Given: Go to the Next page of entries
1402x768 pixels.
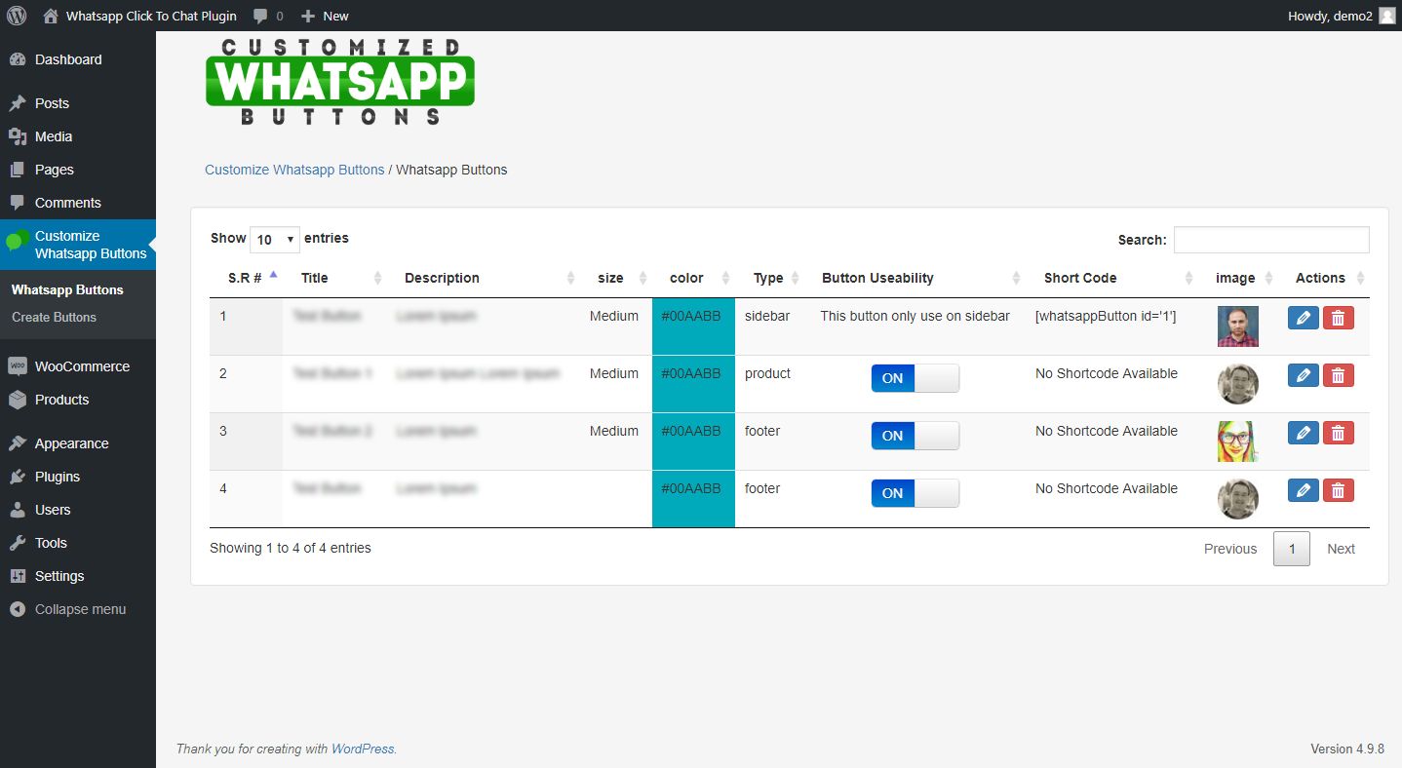Looking at the screenshot, I should coord(1341,549).
